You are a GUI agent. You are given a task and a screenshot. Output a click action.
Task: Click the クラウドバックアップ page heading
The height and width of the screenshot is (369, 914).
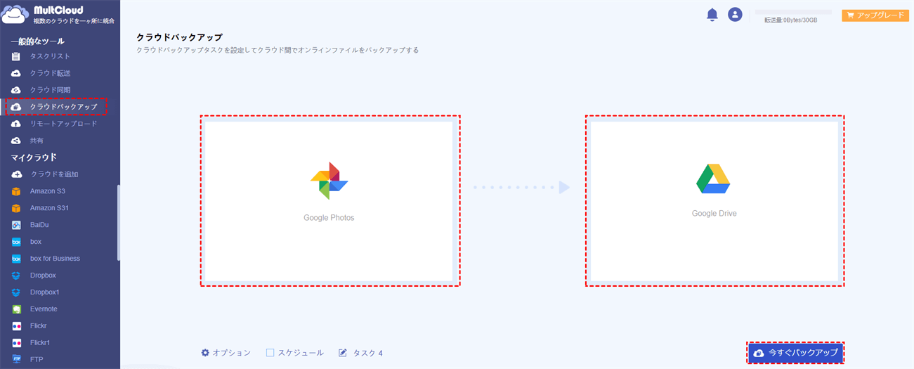pyautogui.click(x=179, y=37)
